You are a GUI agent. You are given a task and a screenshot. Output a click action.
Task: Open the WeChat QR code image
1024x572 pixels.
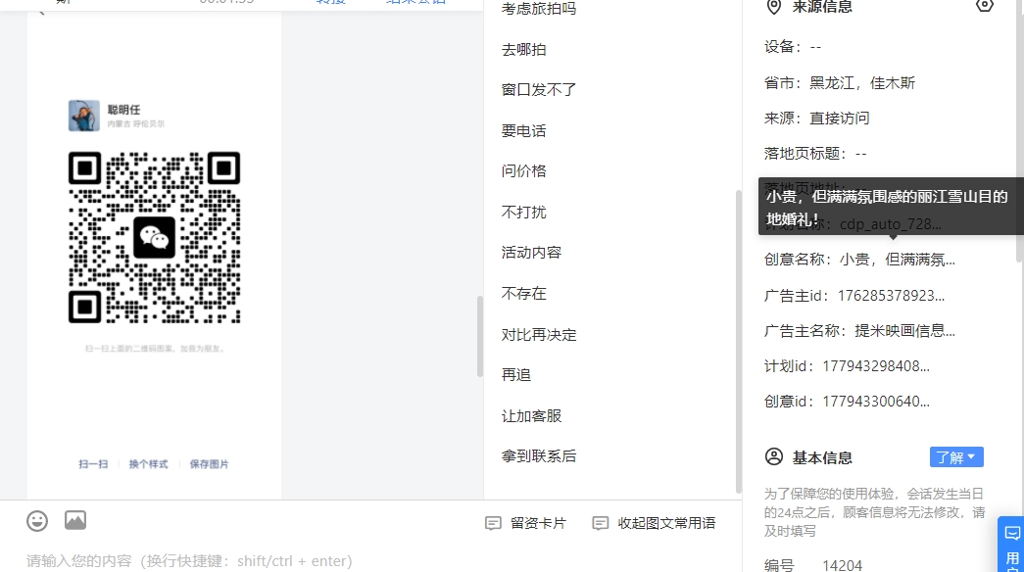coord(154,238)
